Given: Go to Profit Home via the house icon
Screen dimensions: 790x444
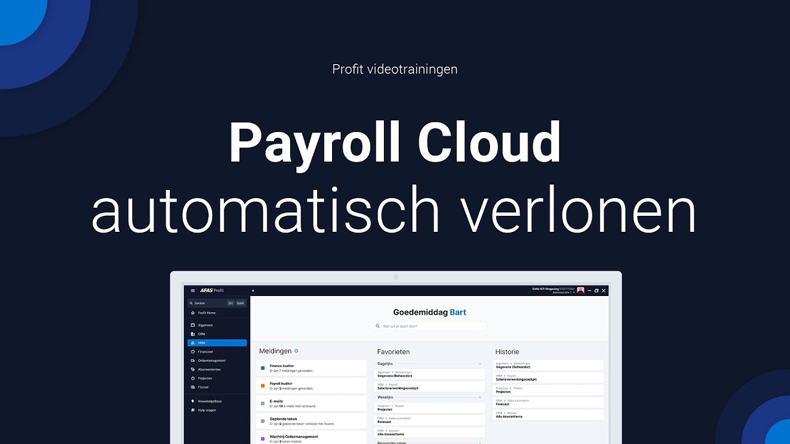Looking at the screenshot, I should coord(193,313).
